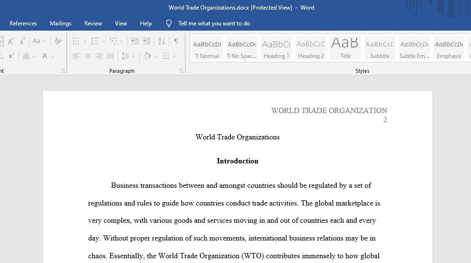Apply the Heading 2 style
This screenshot has width=471, height=263.
311,48
